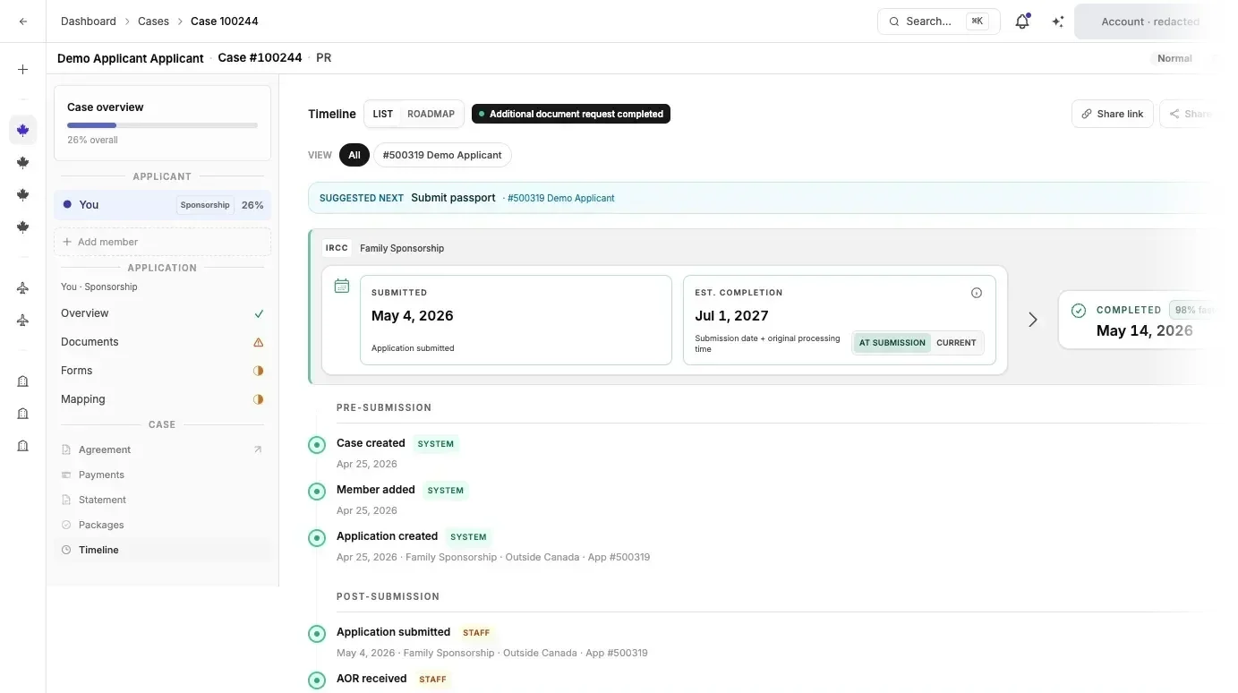Click the check-circle icon on the Completed card
This screenshot has width=1238, height=693.
1079,311
